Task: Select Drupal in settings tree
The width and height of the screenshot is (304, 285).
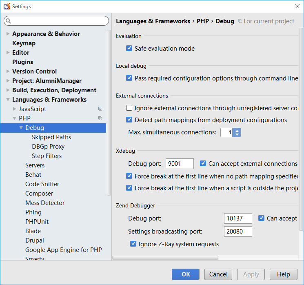Action: pyautogui.click(x=35, y=240)
